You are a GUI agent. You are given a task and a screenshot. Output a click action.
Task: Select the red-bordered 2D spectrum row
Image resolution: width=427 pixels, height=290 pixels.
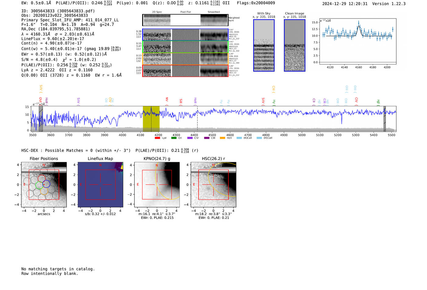pos(185,71)
